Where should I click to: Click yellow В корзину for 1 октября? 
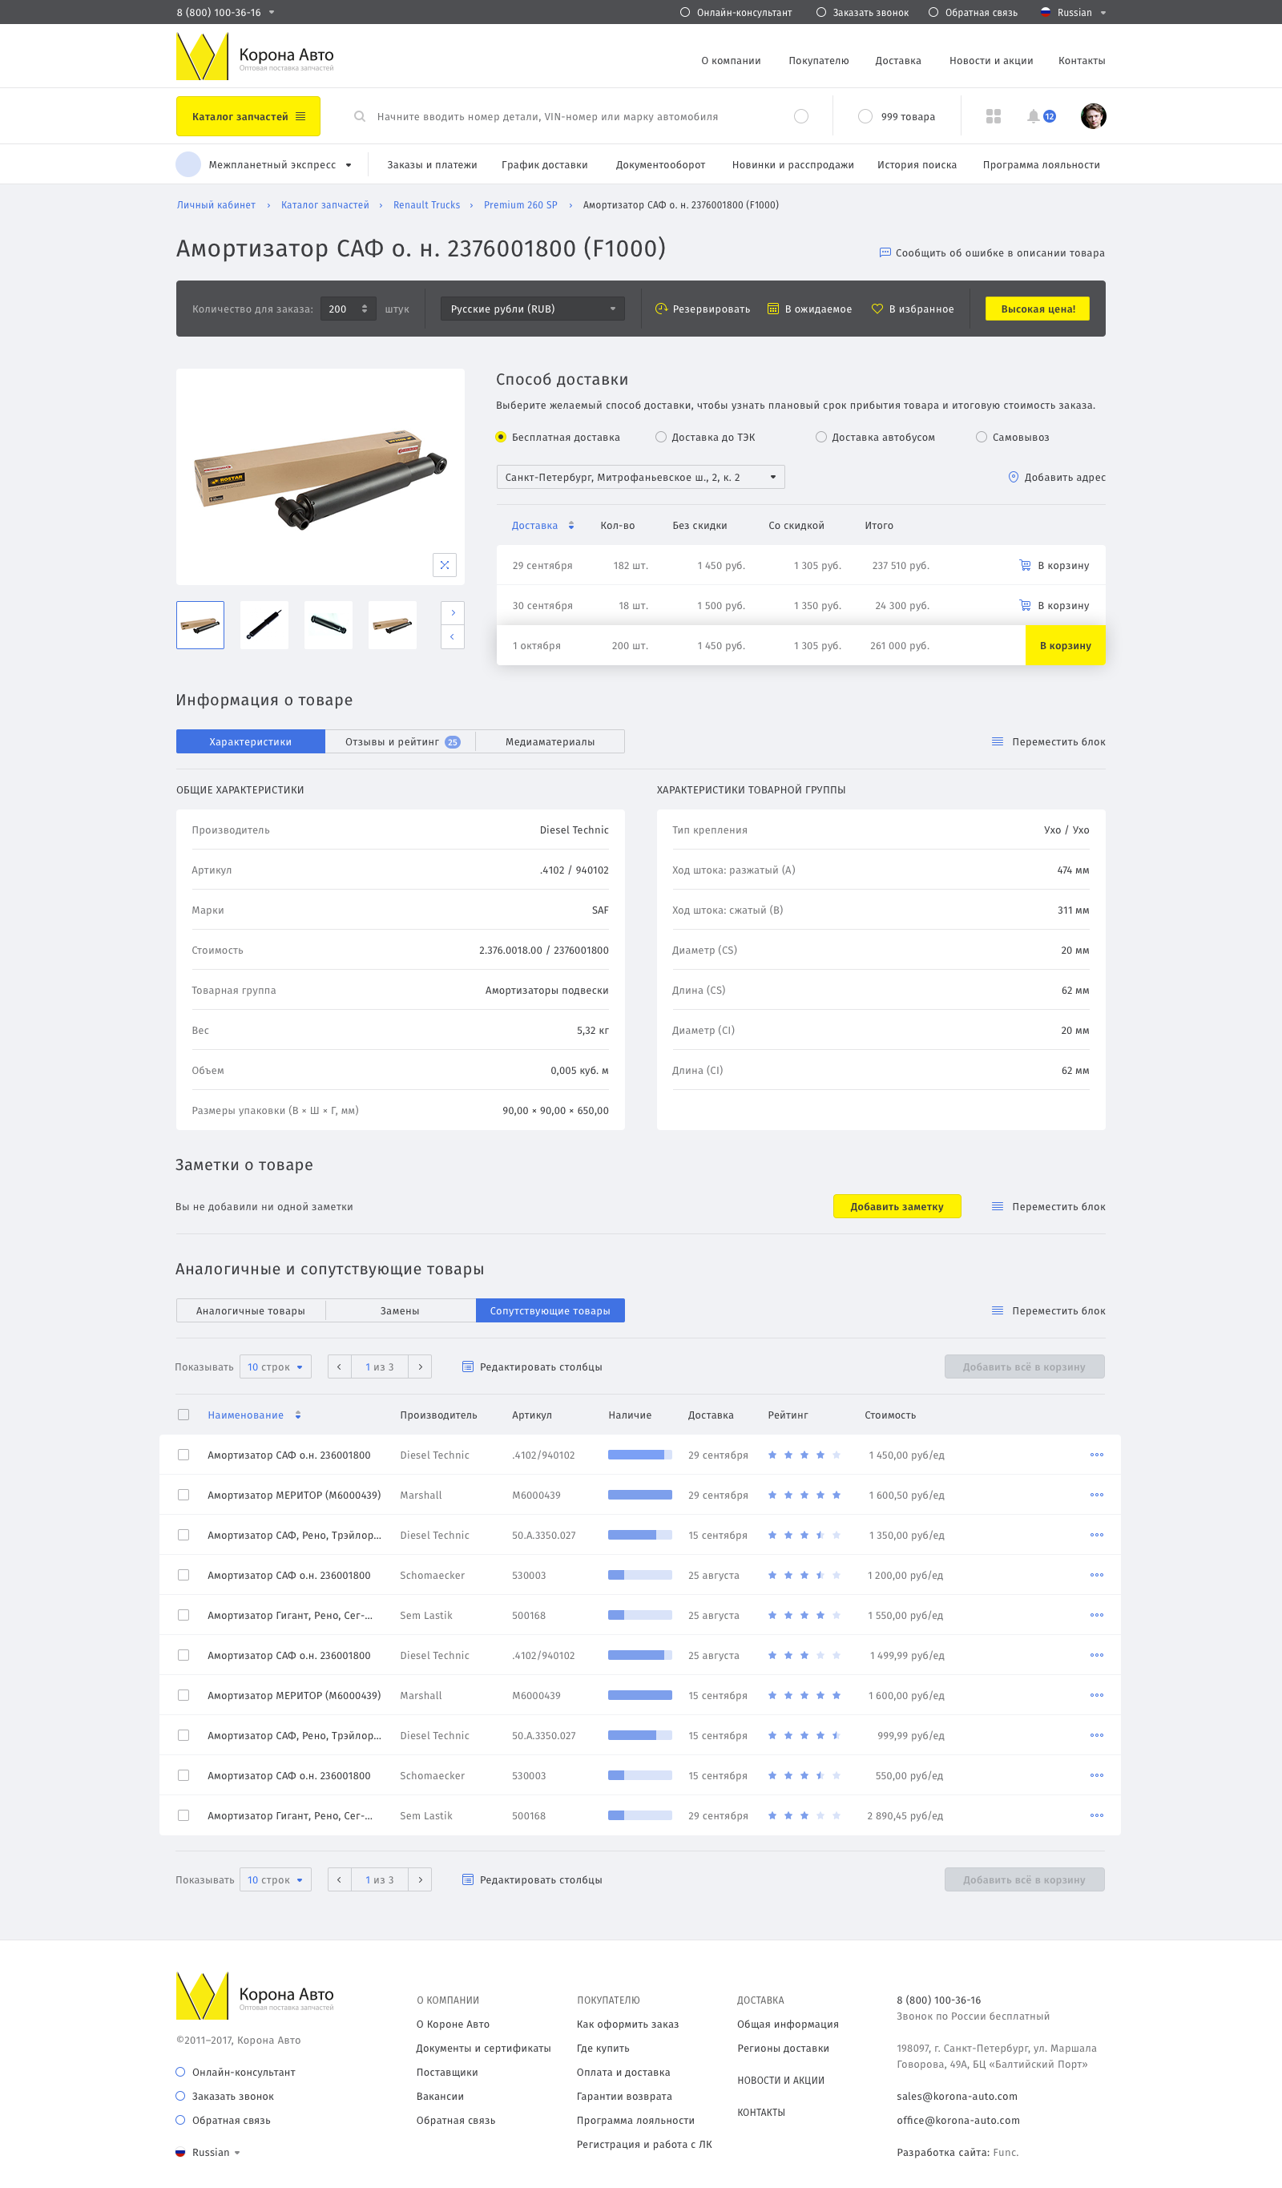click(x=1065, y=645)
